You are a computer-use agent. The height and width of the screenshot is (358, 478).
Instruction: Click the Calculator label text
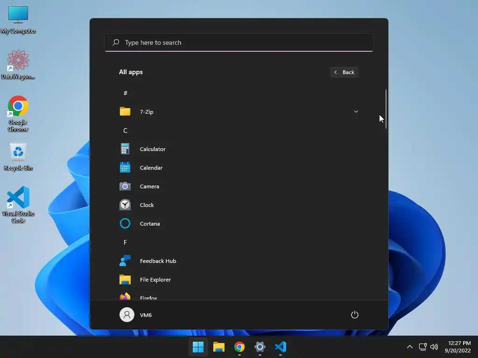pos(153,149)
